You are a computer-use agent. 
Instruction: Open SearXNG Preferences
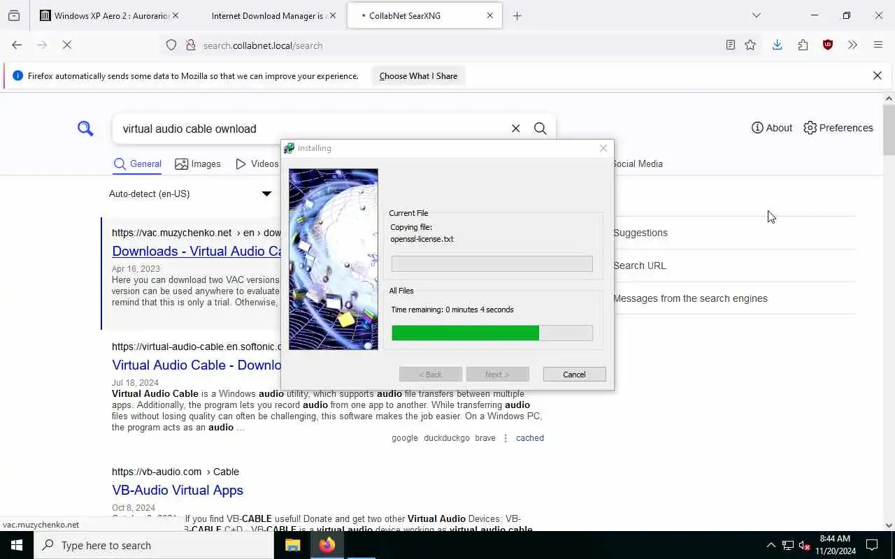point(838,128)
